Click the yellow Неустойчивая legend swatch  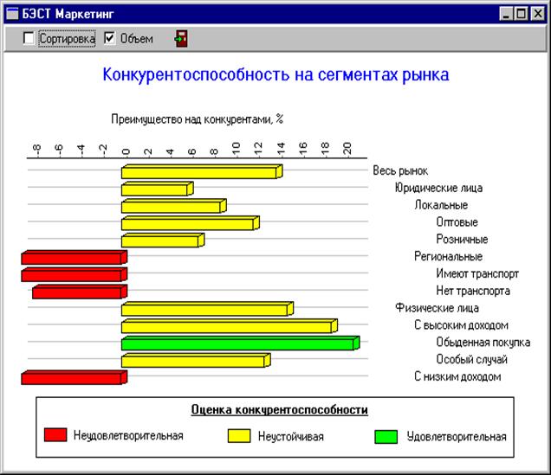tap(239, 436)
